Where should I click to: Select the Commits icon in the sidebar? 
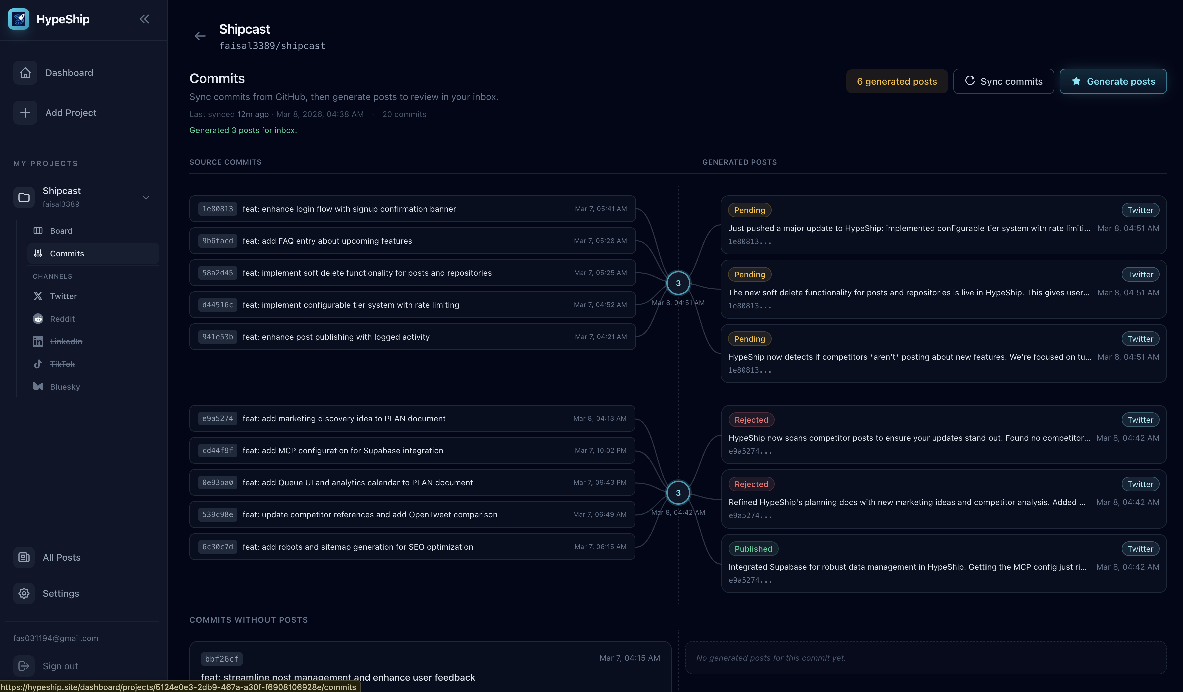[38, 253]
